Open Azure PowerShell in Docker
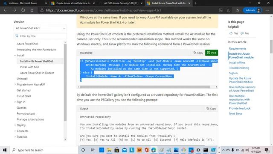The image size is (273, 154). [37, 73]
